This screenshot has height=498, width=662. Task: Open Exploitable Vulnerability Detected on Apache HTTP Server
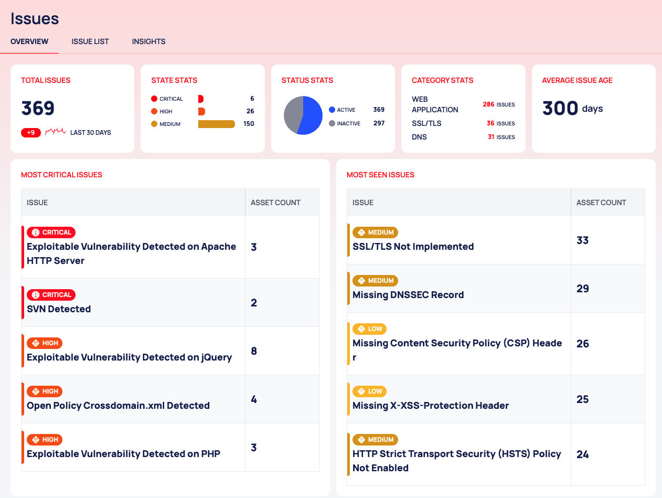(x=132, y=253)
